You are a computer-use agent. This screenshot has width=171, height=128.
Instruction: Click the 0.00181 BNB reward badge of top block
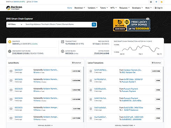tap(76, 71)
